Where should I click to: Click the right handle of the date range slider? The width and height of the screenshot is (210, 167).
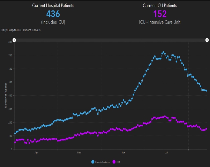coord(206,40)
